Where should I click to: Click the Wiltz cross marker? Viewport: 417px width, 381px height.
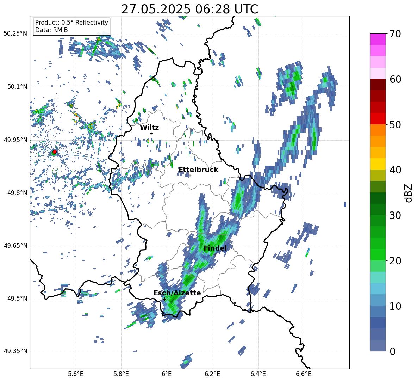click(x=151, y=133)
